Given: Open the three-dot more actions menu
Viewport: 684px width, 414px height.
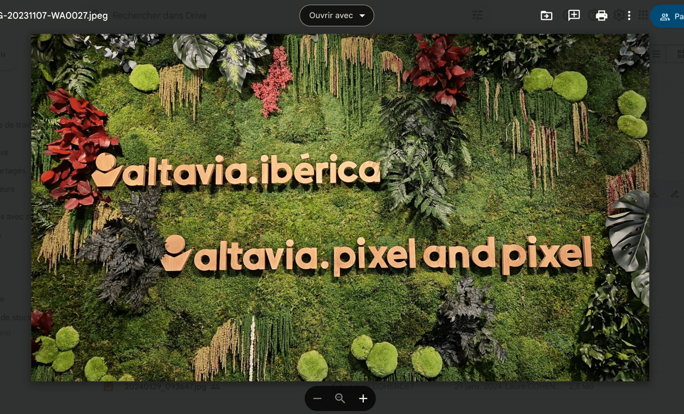Looking at the screenshot, I should pyautogui.click(x=629, y=15).
